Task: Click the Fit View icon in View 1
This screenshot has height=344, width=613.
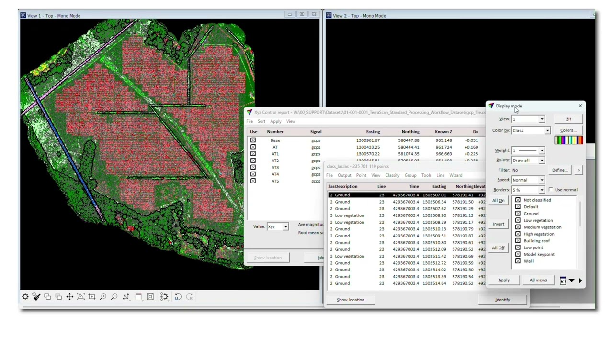Action: pos(80,297)
